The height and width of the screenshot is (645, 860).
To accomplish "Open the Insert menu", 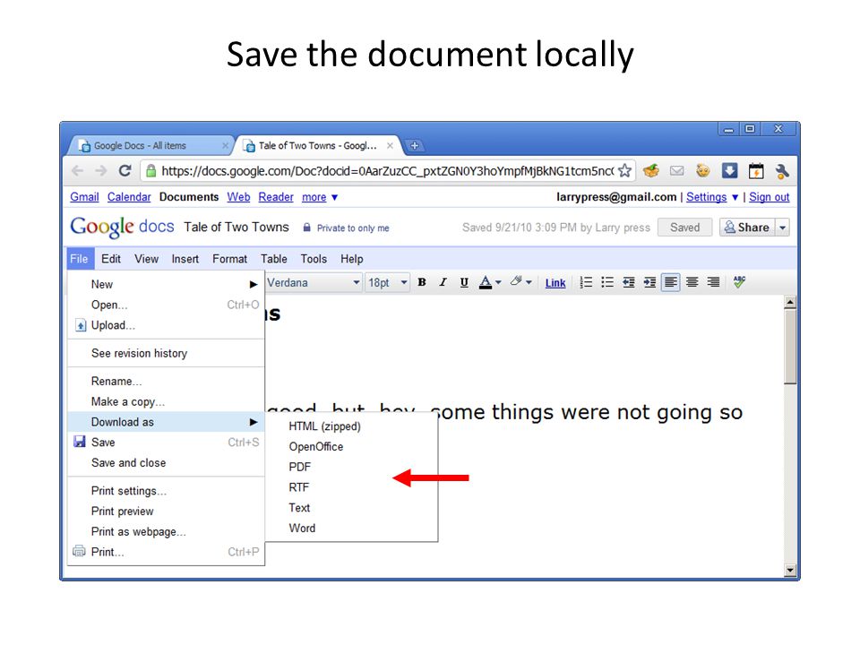I will (185, 259).
